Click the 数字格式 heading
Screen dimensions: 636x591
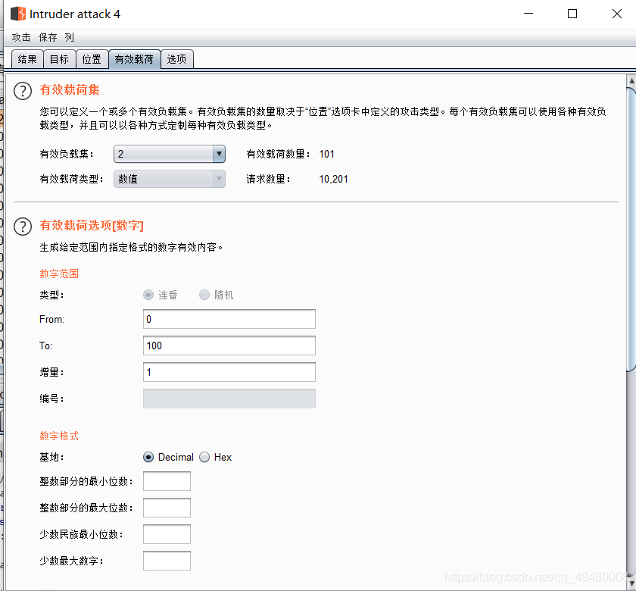(x=59, y=436)
